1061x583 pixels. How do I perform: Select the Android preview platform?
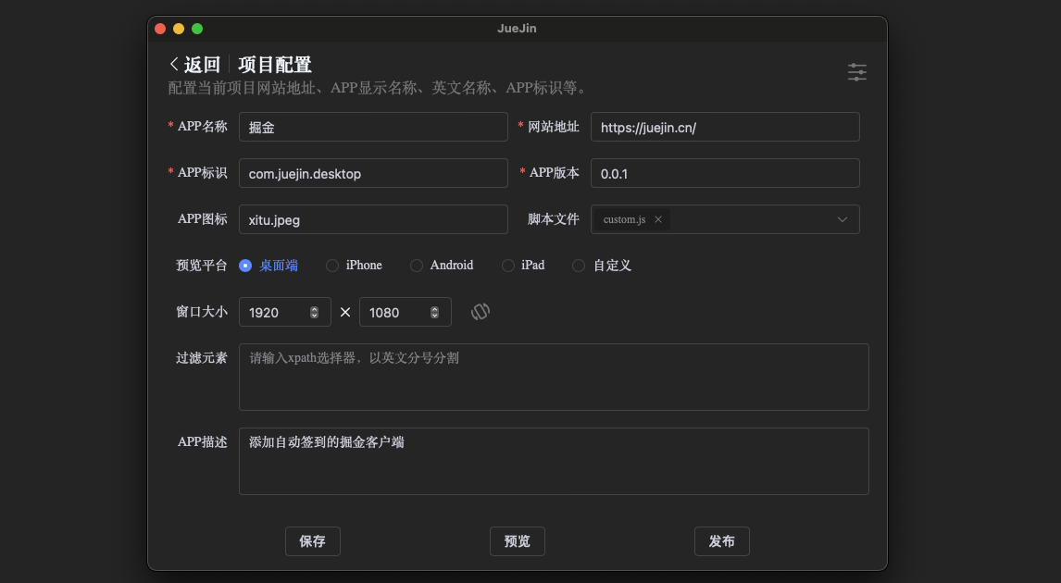416,266
